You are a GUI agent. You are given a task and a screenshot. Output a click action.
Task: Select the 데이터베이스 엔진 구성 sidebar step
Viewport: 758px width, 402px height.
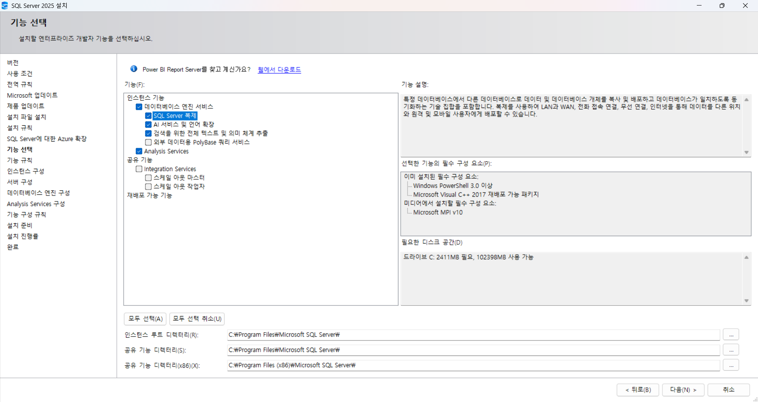coord(39,193)
